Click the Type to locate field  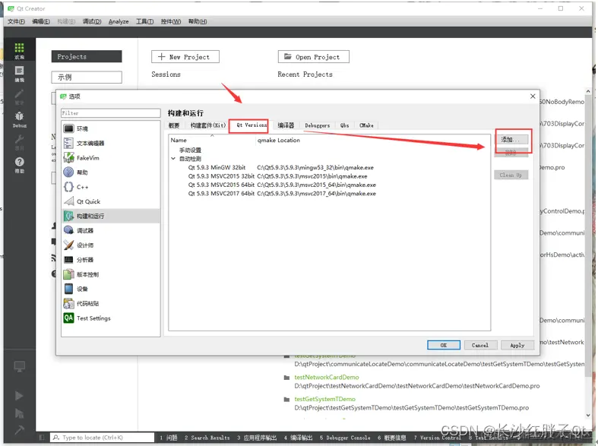coord(102,437)
